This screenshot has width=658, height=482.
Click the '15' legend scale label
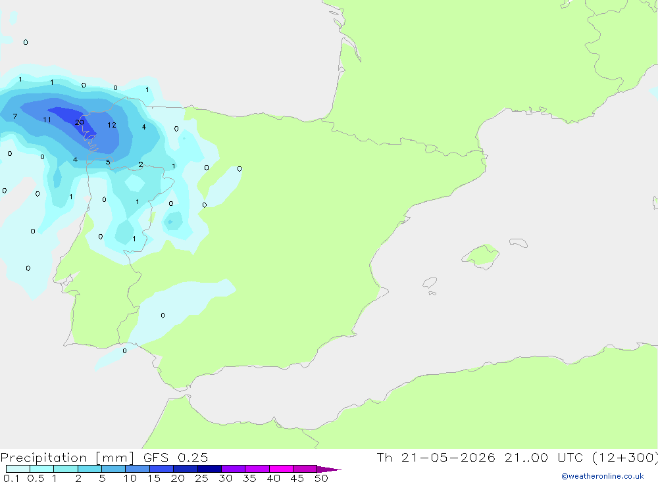coord(154,478)
